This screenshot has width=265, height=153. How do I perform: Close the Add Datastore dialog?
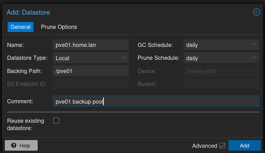click(x=256, y=12)
